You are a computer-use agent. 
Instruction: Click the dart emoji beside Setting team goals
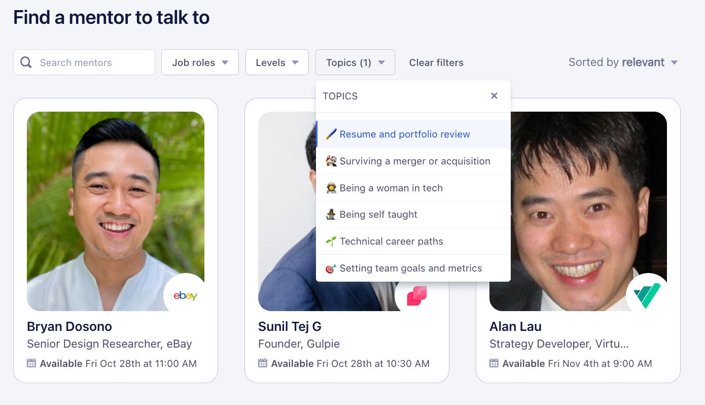click(332, 268)
